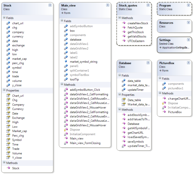194x175 pixels.
Task: Click the icon beside market_symbol_string field
Action: 65,61
